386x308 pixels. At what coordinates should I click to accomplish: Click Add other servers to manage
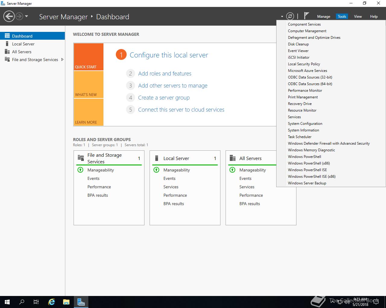click(x=173, y=85)
